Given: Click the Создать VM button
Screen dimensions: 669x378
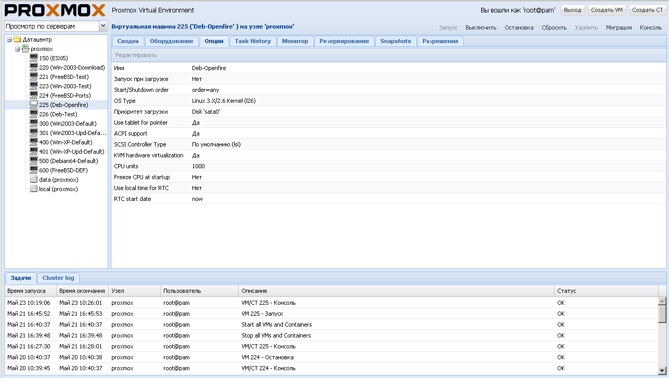Looking at the screenshot, I should [x=607, y=10].
